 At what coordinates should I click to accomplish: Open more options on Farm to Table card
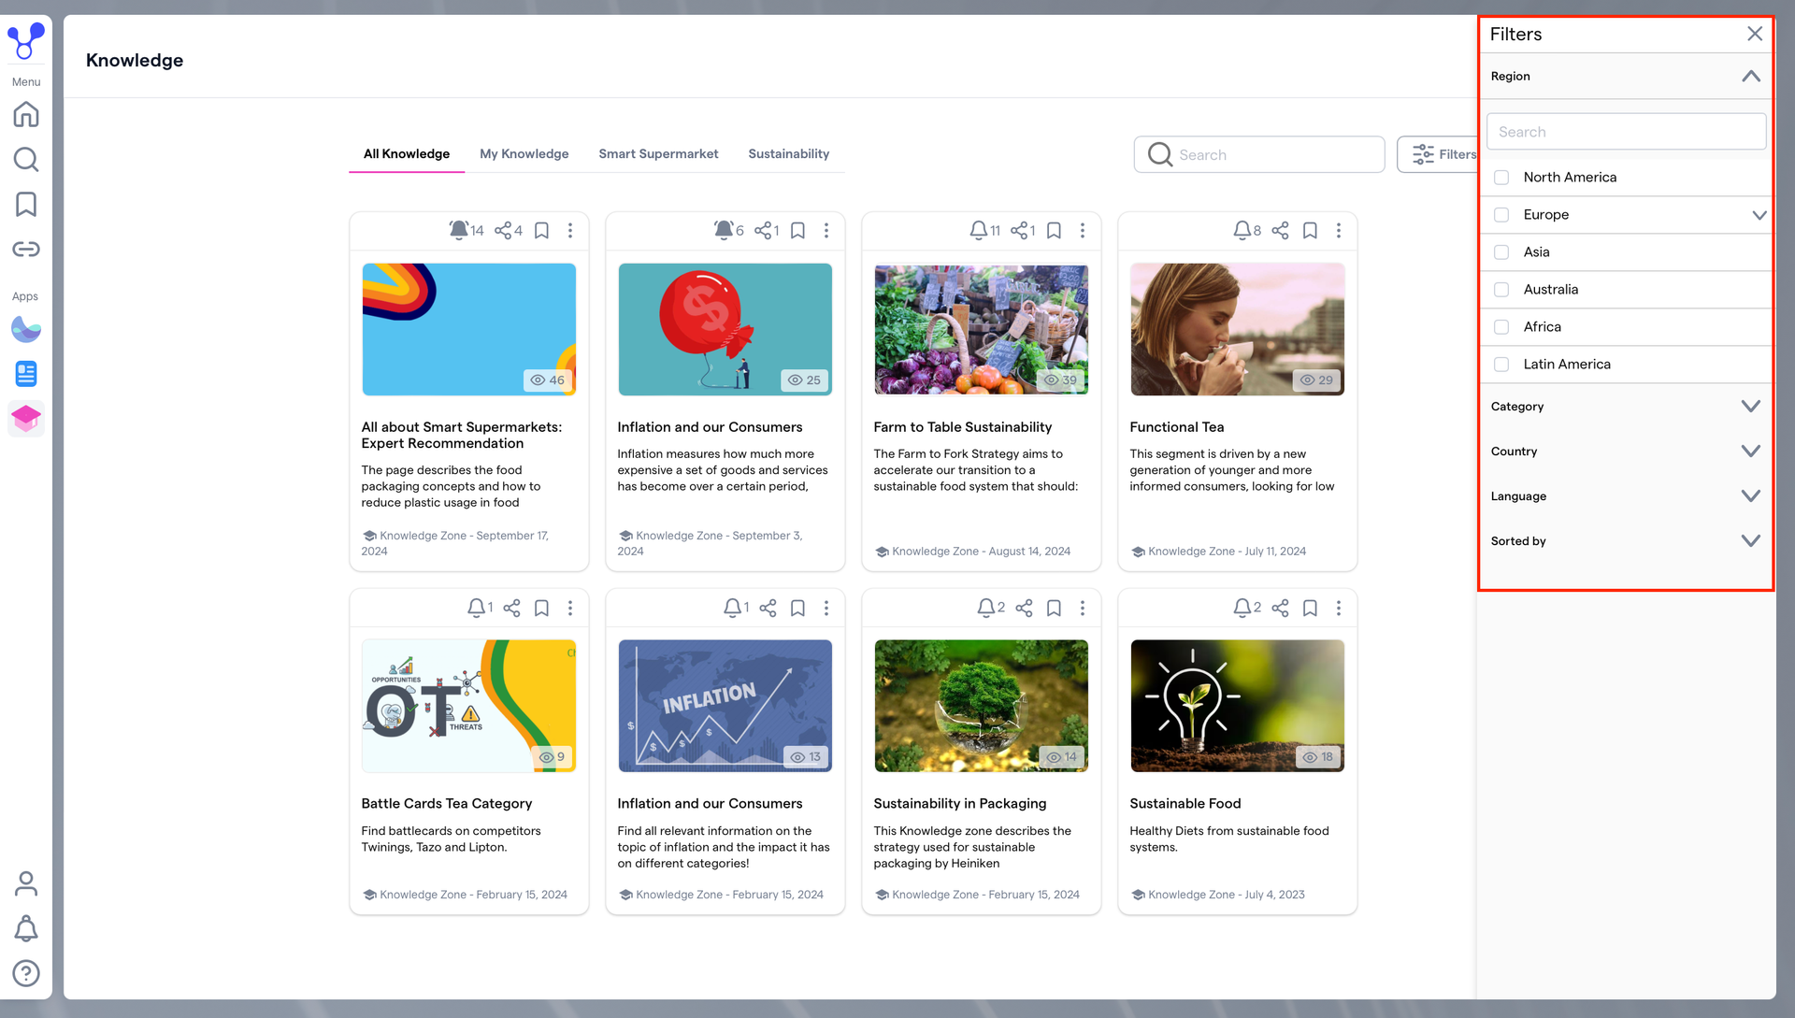pos(1083,230)
